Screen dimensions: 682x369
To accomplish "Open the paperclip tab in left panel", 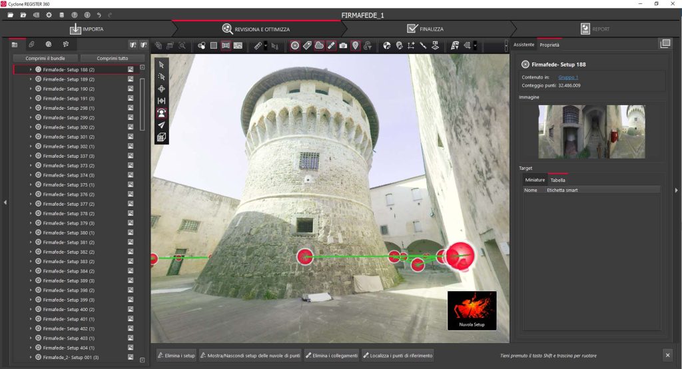I will pyautogui.click(x=31, y=45).
